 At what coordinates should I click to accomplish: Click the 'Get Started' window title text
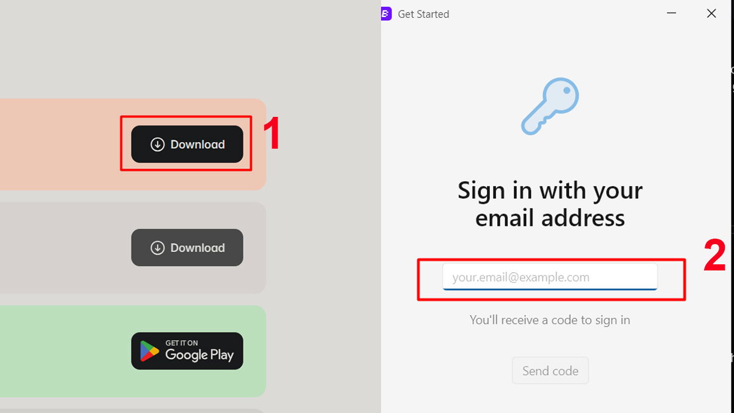coord(423,14)
